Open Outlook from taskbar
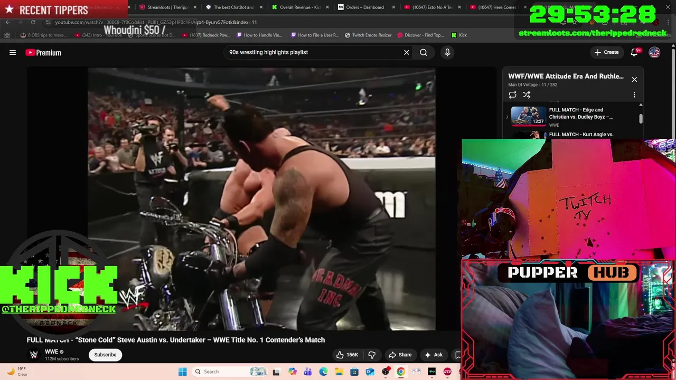 [370, 372]
